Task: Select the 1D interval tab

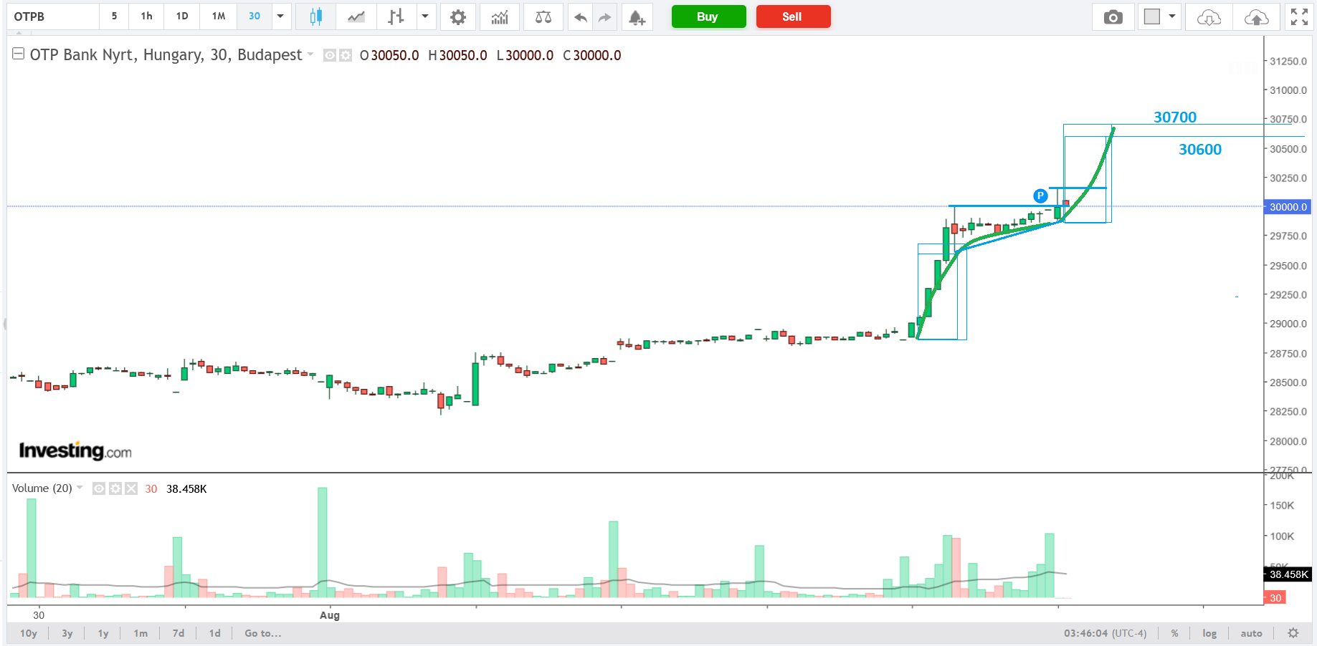Action: point(182,16)
